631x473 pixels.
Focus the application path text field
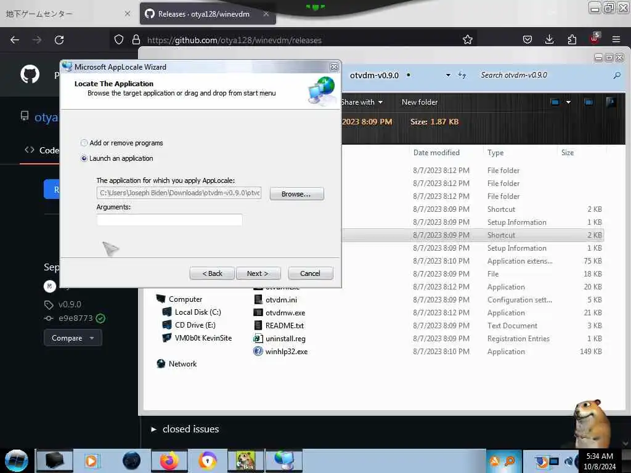pos(179,193)
